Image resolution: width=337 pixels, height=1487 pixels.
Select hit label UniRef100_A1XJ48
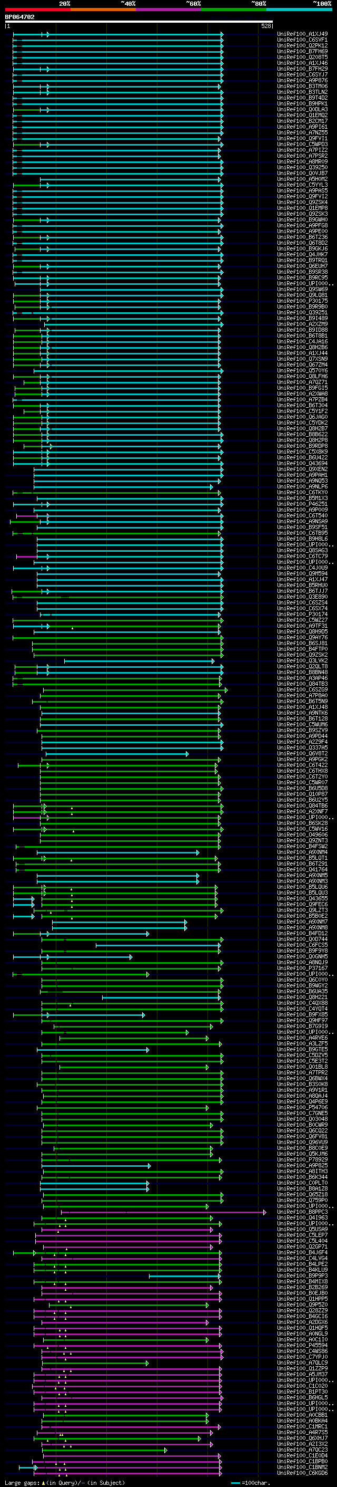(x=302, y=707)
